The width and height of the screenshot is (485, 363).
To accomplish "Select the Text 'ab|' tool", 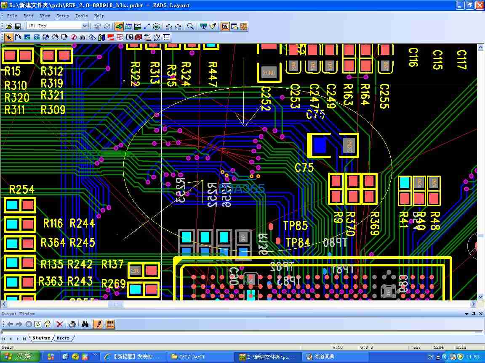I will point(83,38).
